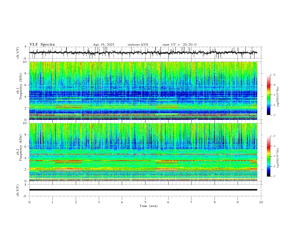Click the ch.2 spectrogram panel
Viewport: 294px width, 227px height.
coord(143,152)
